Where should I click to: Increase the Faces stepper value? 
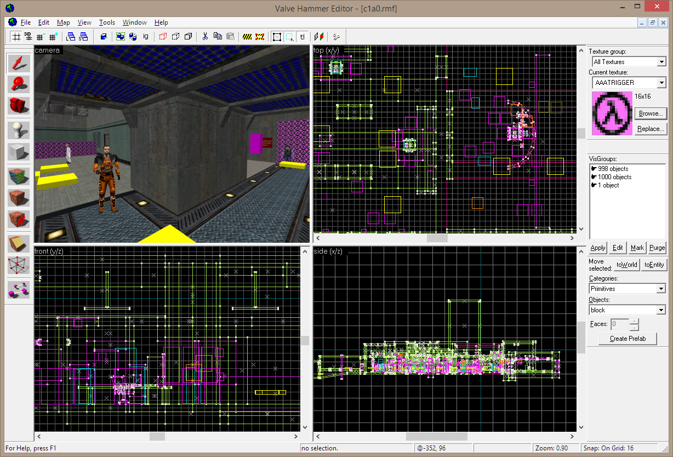click(x=634, y=321)
